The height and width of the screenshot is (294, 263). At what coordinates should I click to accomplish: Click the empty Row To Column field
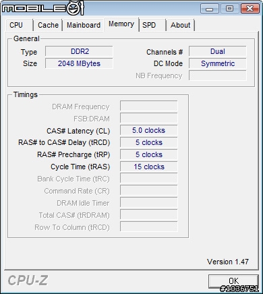click(x=149, y=227)
